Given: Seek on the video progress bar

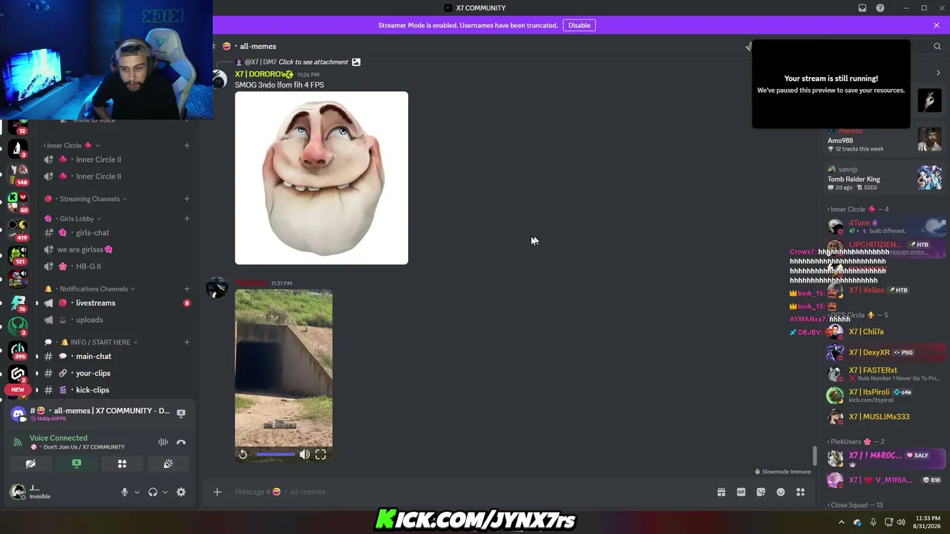Looking at the screenshot, I should tap(275, 455).
